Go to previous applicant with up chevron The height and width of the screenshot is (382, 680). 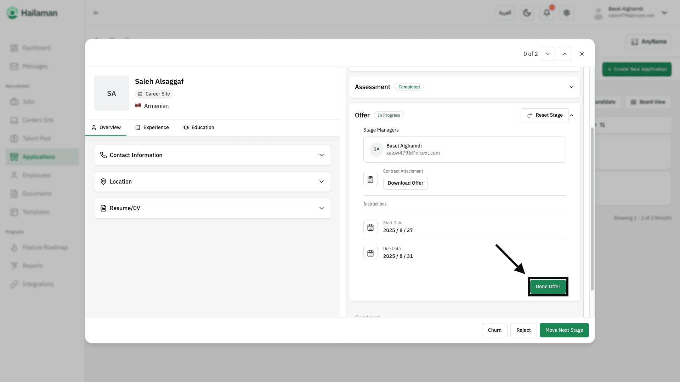[x=565, y=54]
